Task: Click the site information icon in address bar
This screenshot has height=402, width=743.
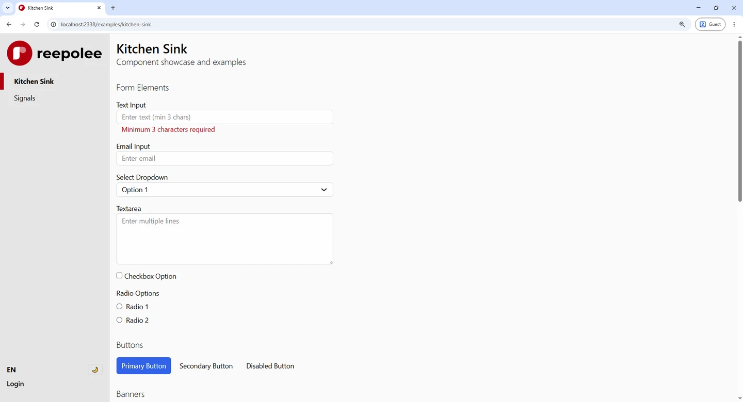Action: tap(53, 24)
